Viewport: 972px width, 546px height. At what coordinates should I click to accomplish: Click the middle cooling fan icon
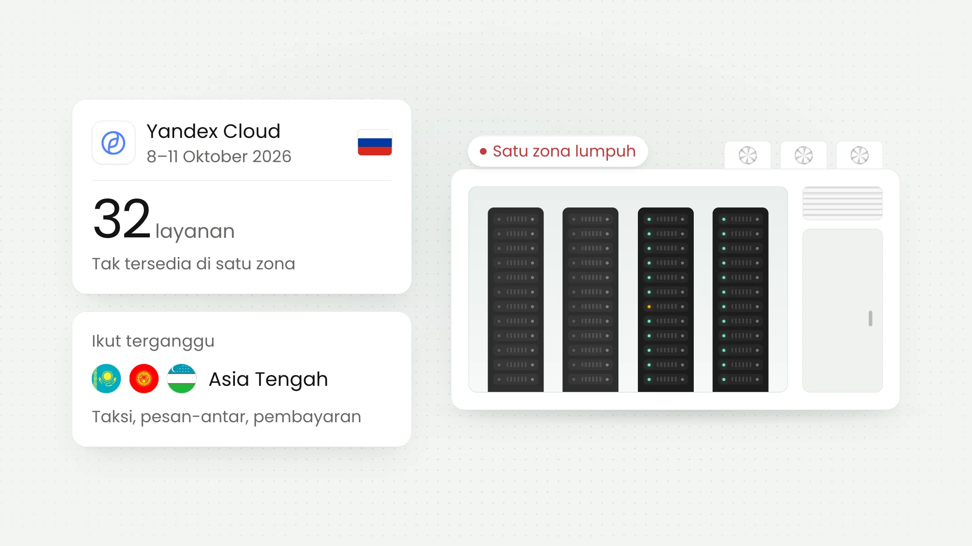coord(804,155)
